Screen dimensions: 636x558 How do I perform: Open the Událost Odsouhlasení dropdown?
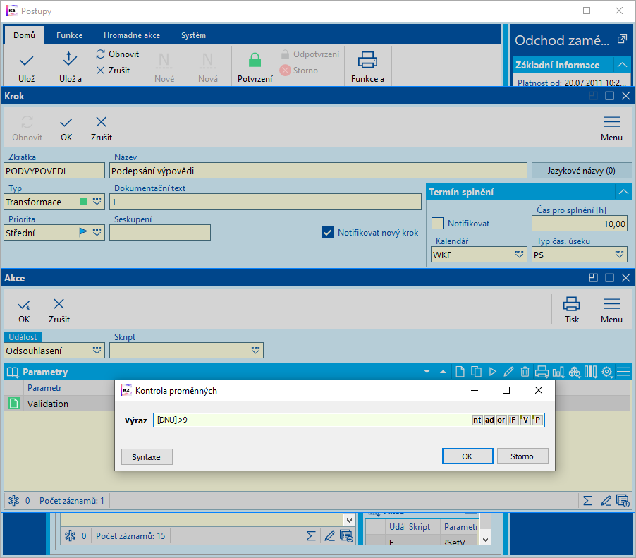pos(97,350)
